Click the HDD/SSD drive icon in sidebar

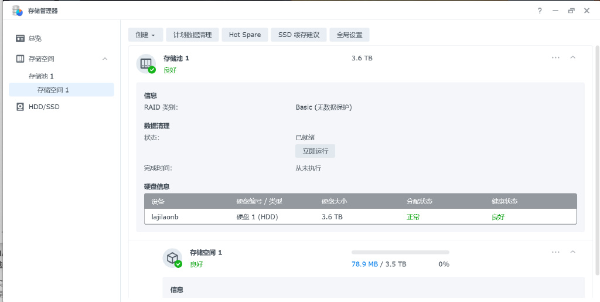coord(21,107)
